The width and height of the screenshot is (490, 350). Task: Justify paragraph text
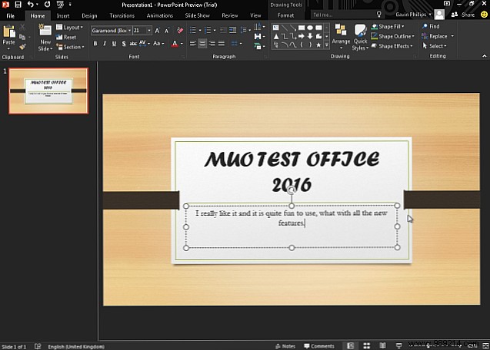click(222, 43)
